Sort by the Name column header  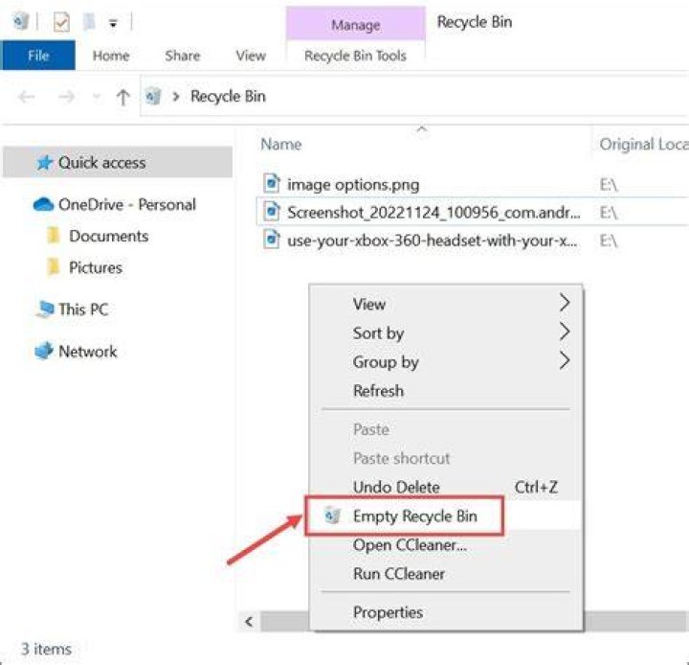(281, 144)
